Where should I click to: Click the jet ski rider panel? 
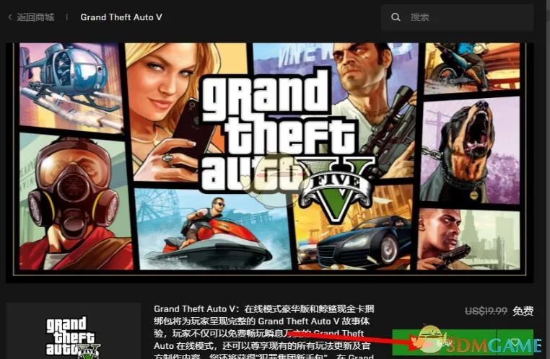coord(212,229)
